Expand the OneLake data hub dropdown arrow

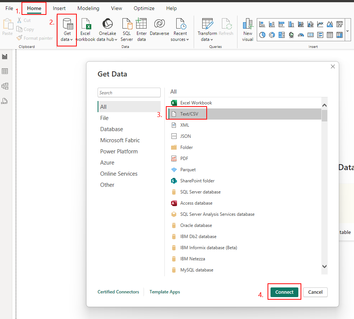116,39
